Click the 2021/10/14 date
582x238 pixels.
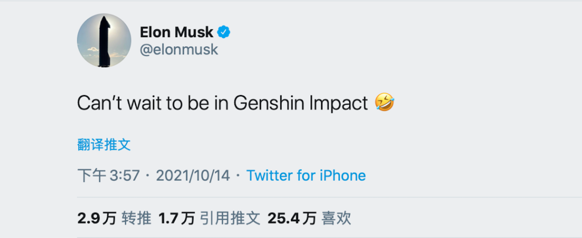[x=192, y=175]
